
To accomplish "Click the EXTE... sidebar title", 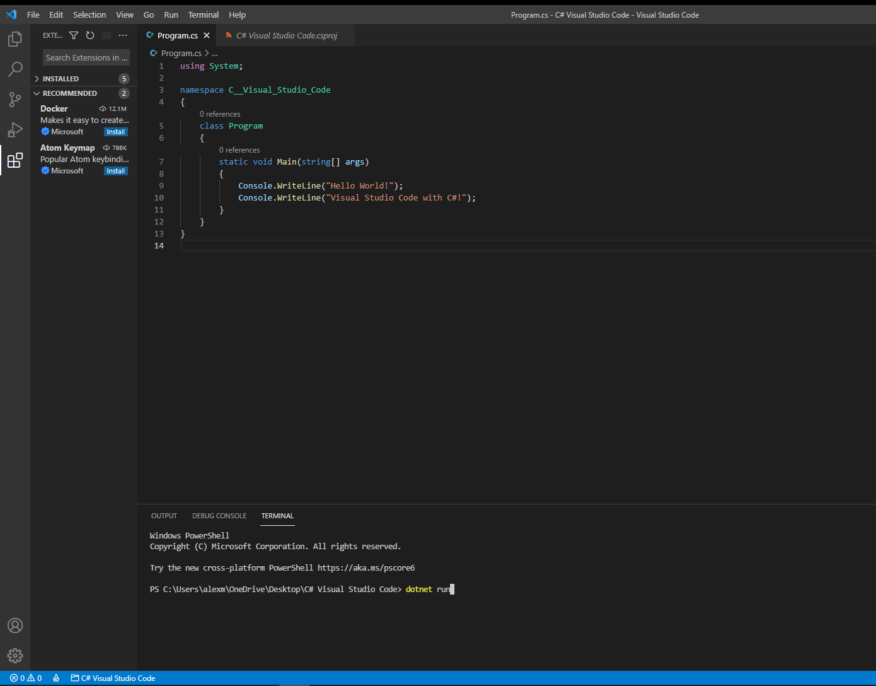I will 52,35.
